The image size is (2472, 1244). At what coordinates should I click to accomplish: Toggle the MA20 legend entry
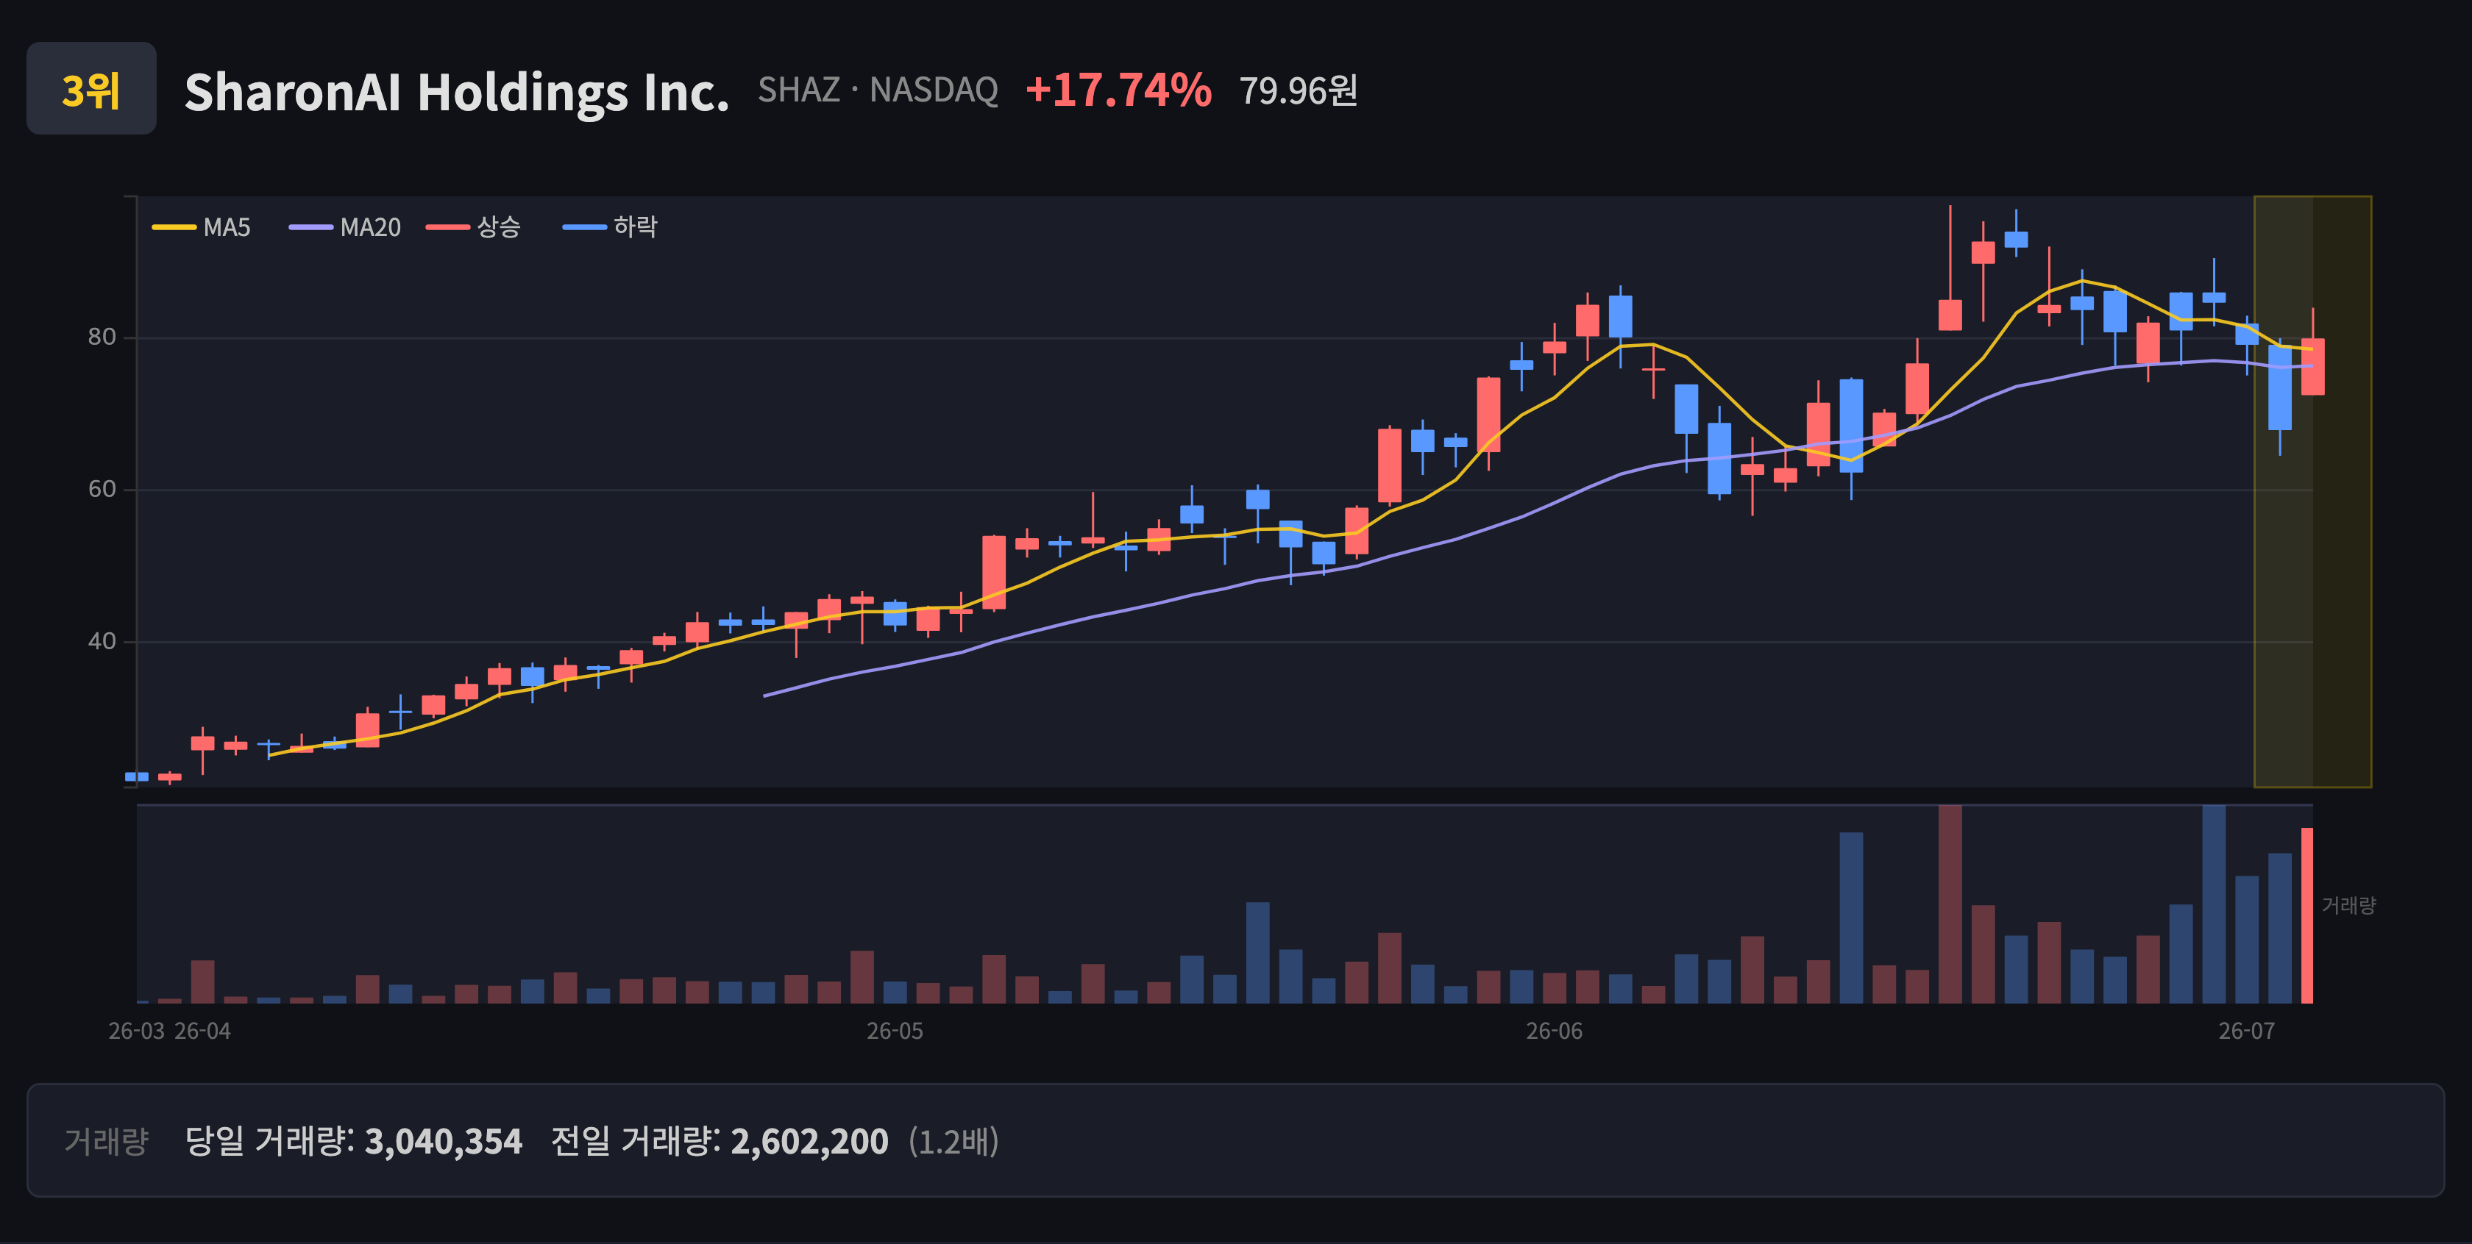[x=346, y=227]
